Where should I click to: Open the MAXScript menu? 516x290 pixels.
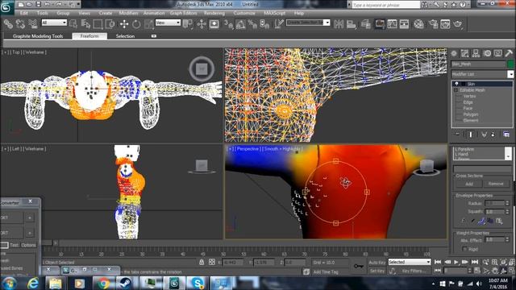point(274,13)
